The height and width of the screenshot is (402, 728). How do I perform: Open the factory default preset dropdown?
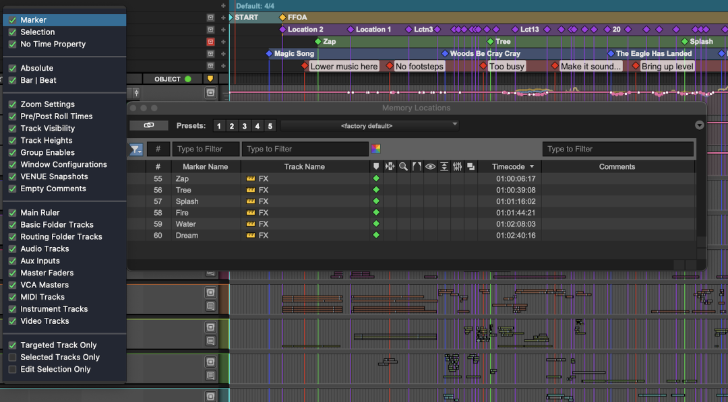pos(370,126)
